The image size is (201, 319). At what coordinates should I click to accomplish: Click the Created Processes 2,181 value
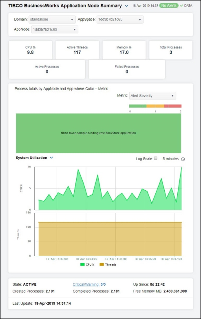point(50,291)
